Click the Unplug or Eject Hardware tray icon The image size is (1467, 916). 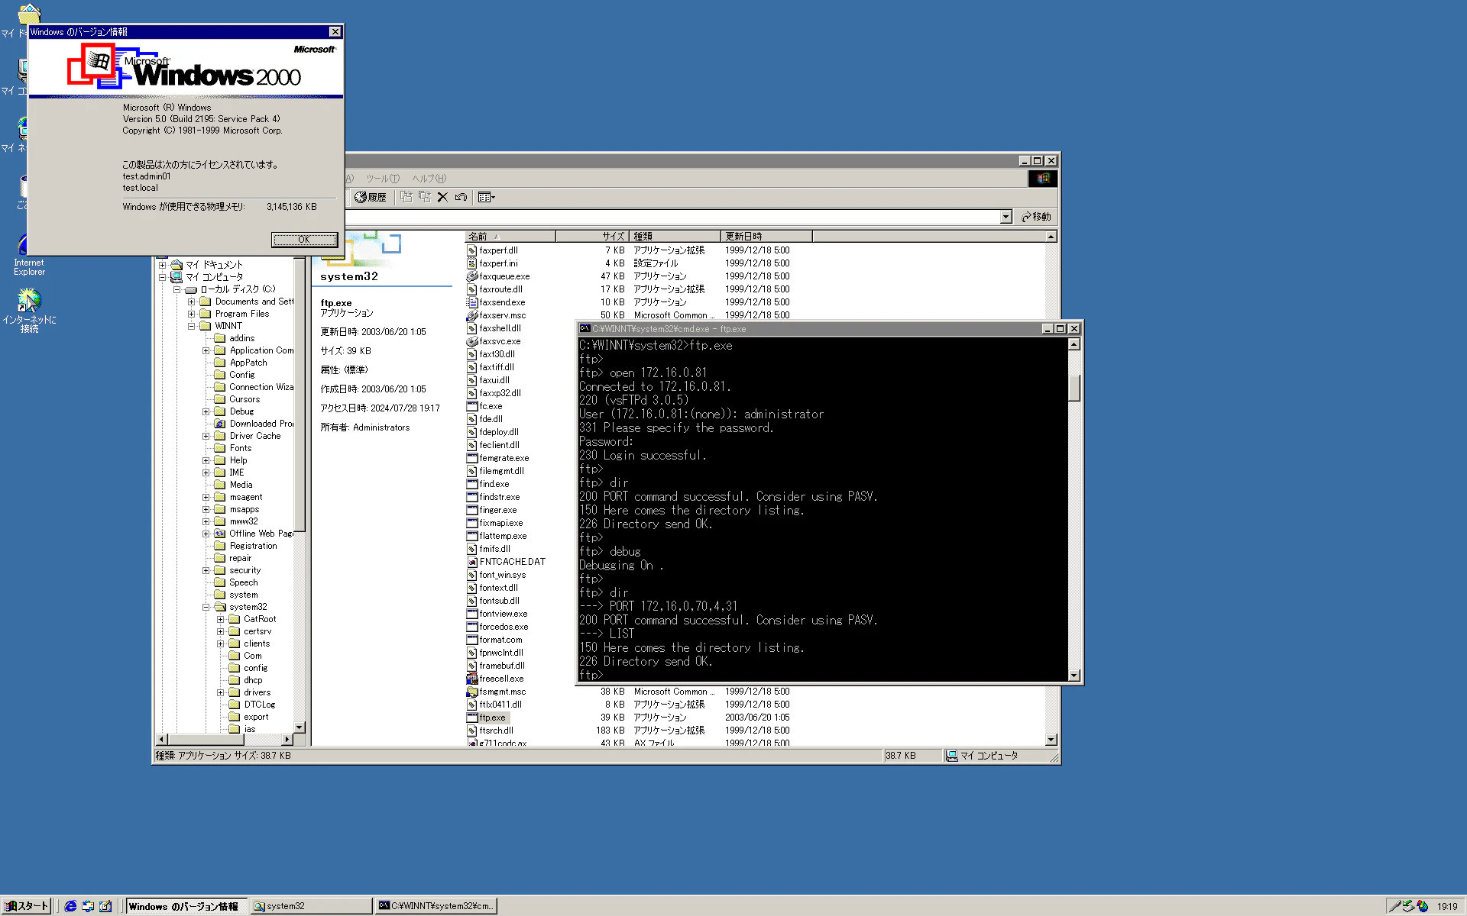[1408, 906]
